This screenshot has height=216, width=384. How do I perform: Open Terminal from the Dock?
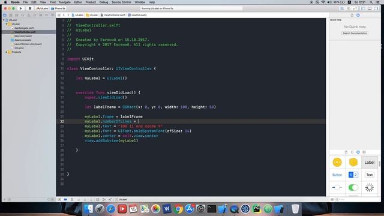point(212,209)
